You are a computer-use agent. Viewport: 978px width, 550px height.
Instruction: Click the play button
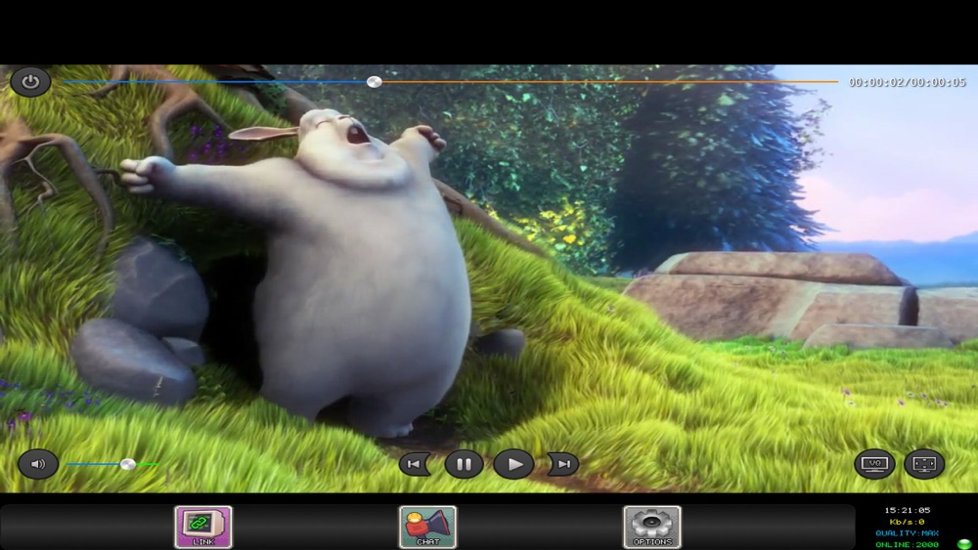513,464
